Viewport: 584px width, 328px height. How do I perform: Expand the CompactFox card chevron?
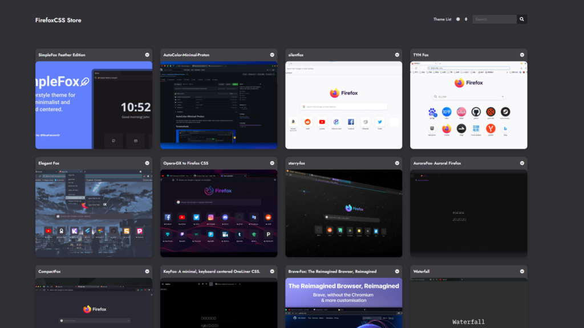click(147, 272)
